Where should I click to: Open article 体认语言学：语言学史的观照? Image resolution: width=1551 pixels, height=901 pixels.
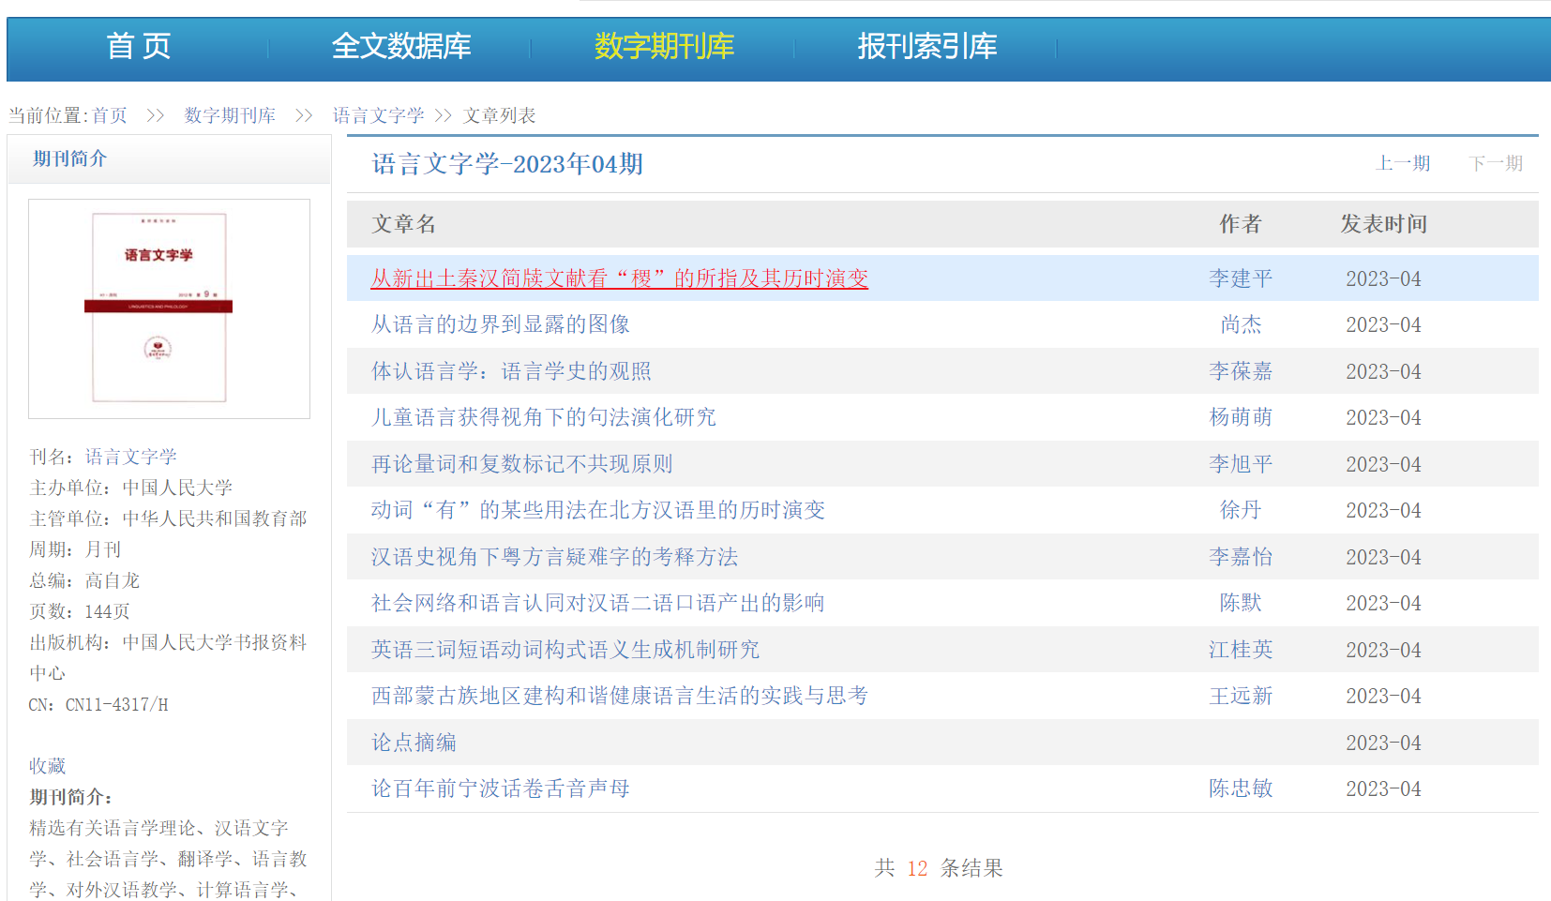click(x=511, y=371)
